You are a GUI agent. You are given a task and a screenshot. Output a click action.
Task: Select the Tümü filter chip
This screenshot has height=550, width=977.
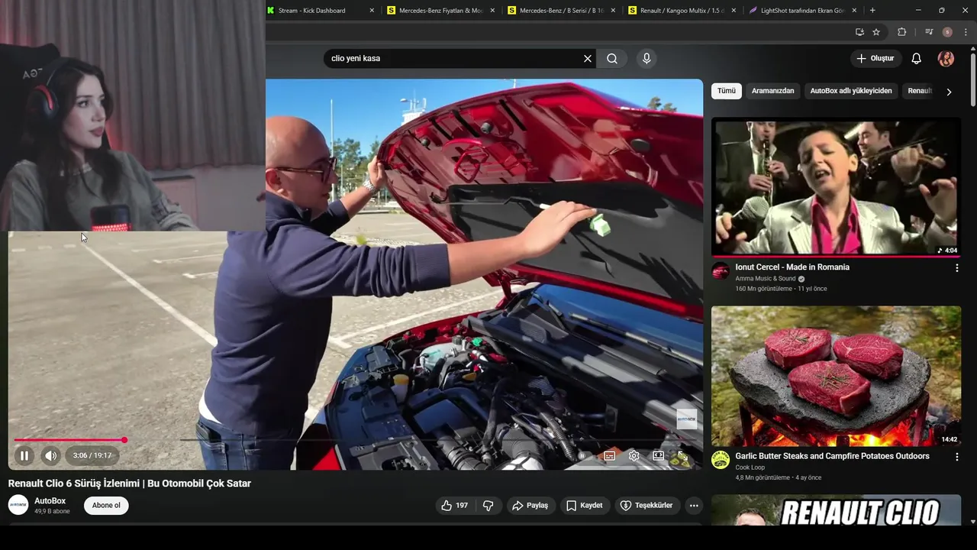(x=727, y=91)
